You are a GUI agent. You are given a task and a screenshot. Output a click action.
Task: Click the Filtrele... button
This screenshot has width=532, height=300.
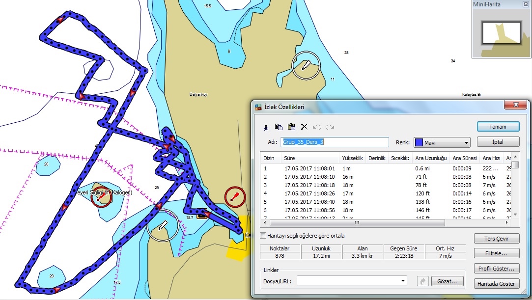click(496, 253)
